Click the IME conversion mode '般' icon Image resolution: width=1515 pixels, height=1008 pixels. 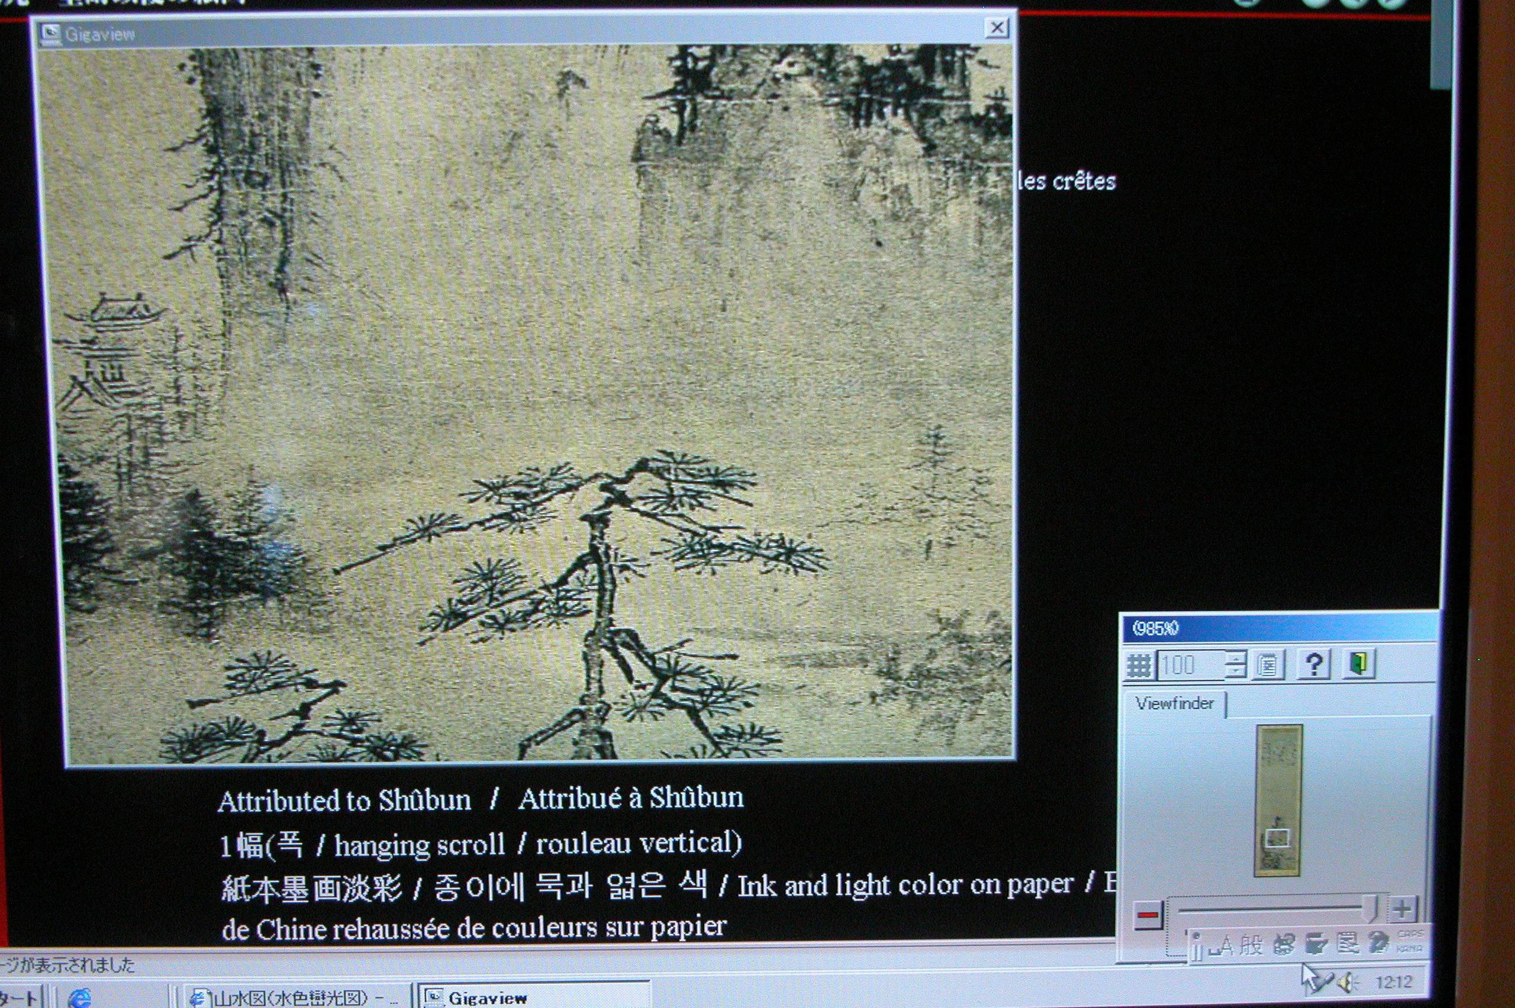[1251, 944]
